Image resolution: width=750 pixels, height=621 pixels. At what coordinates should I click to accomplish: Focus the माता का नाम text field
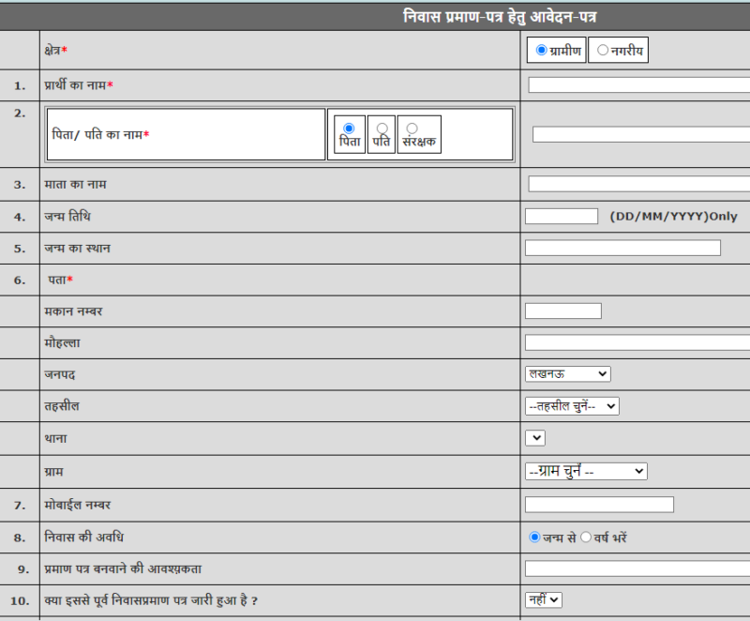[x=638, y=184]
